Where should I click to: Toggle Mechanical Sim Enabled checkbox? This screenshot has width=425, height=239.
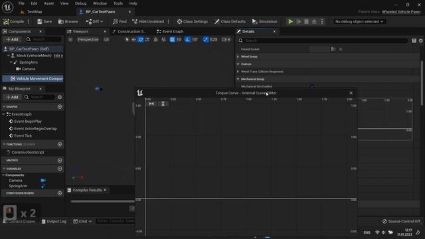[x=312, y=86]
